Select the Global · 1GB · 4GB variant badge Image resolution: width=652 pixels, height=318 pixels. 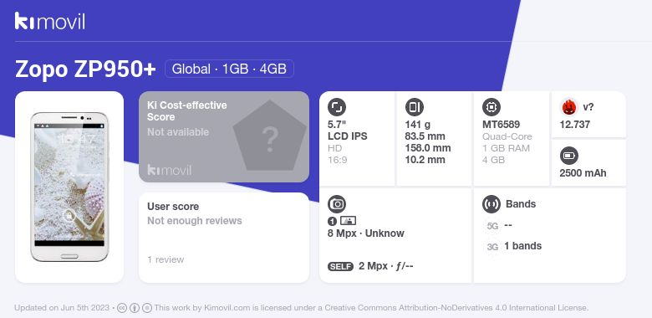tap(229, 69)
